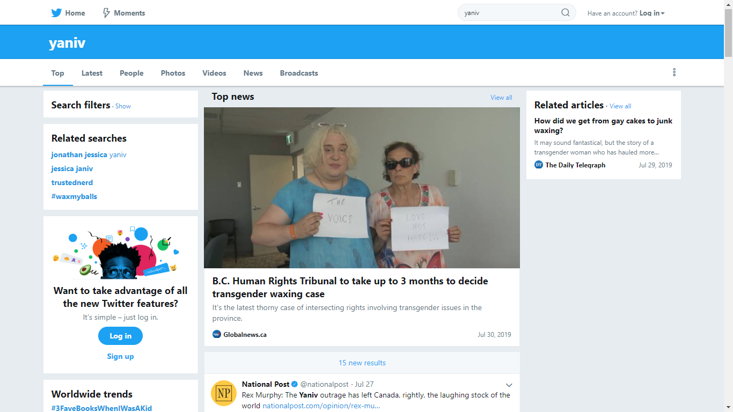The width and height of the screenshot is (733, 412).
Task: Click the search magnifier icon
Action: [x=566, y=13]
